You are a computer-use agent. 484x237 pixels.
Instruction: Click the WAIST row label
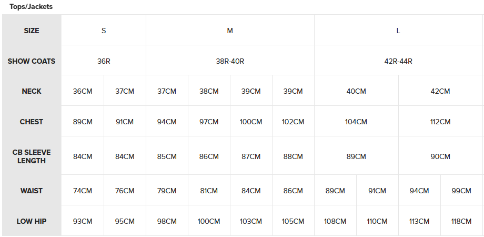[32, 191]
